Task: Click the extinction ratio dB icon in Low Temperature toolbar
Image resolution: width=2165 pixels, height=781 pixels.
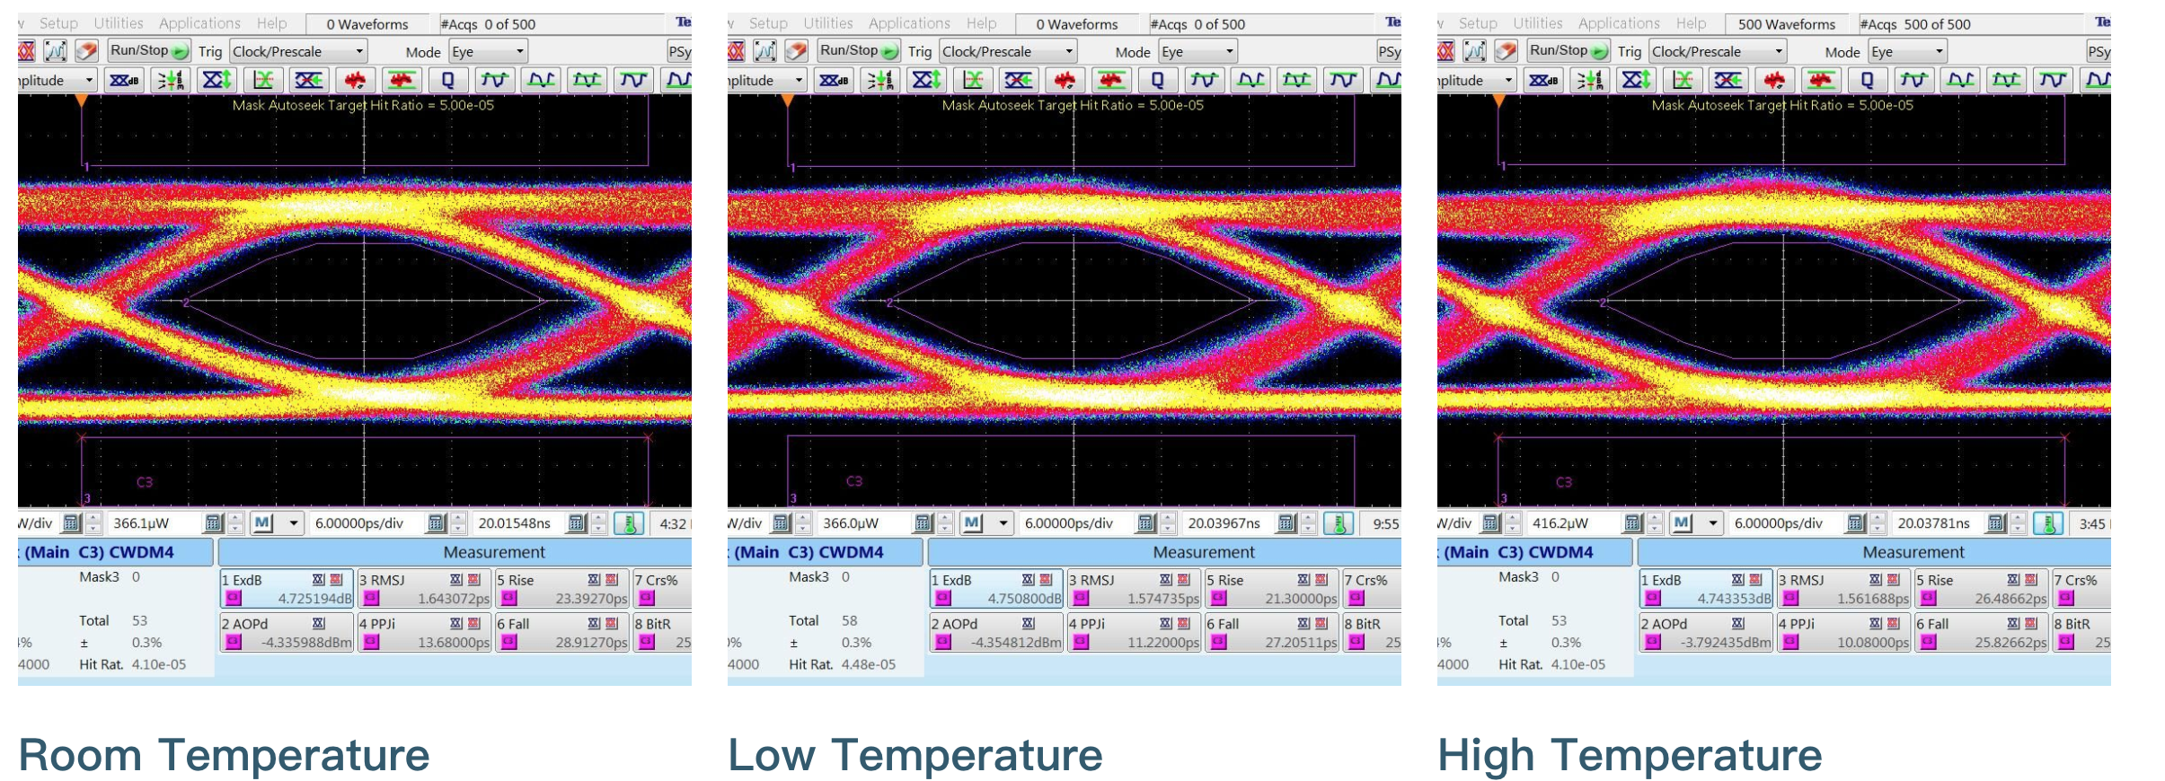Action: pos(834,80)
